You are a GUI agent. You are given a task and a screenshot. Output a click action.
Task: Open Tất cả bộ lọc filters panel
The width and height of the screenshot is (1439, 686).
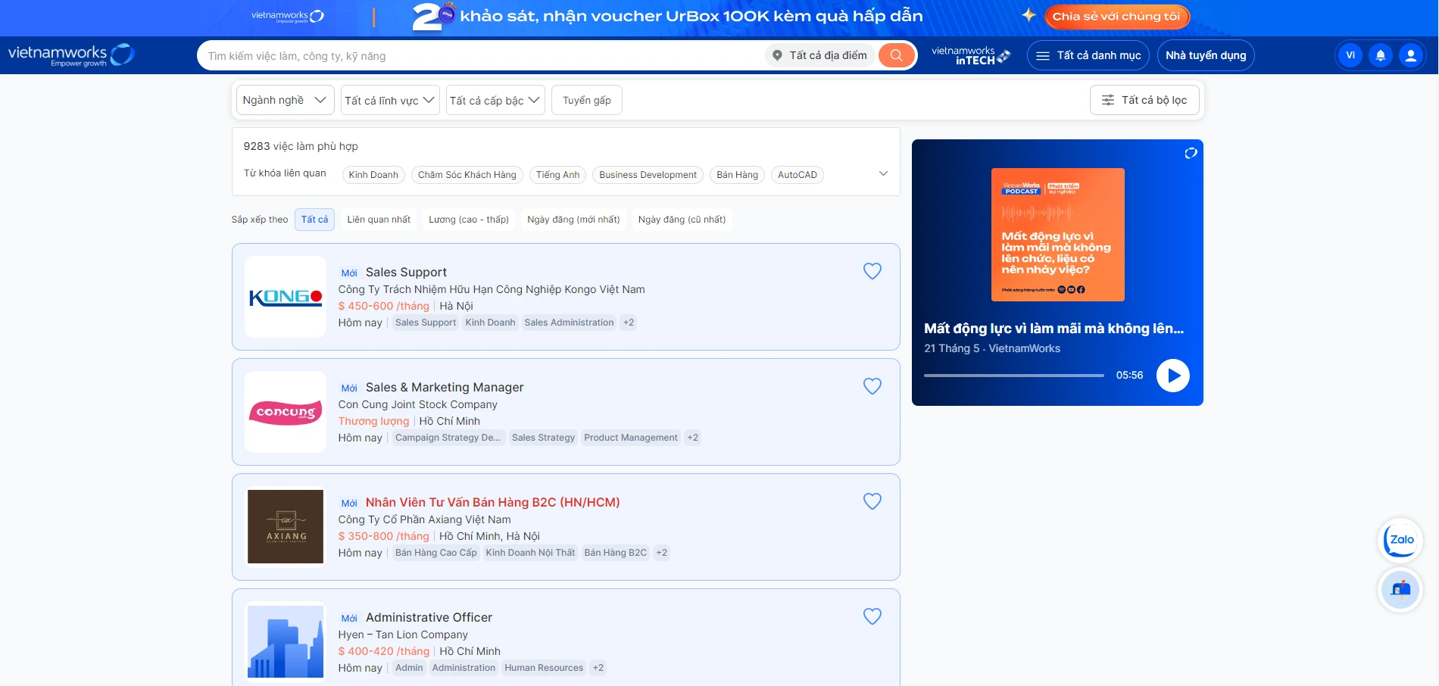[x=1144, y=100]
